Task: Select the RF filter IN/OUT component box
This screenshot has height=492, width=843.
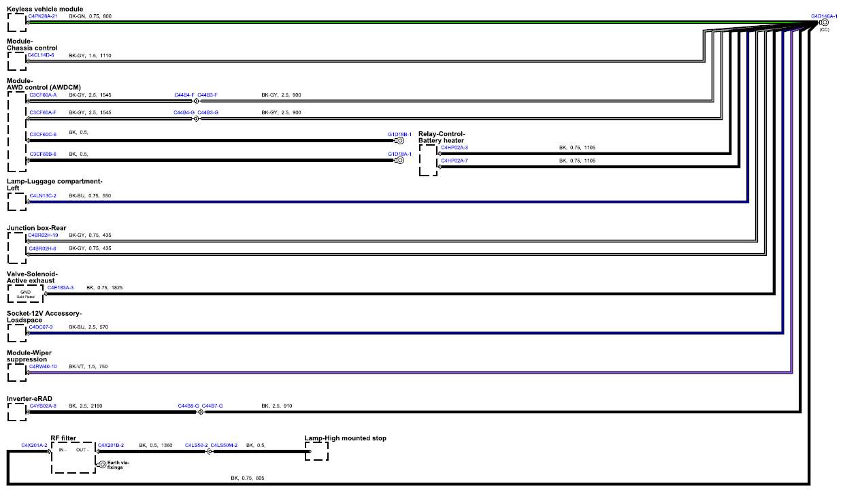Action: 73,457
